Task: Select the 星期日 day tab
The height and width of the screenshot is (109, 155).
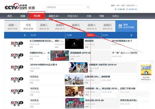Action: (107, 26)
